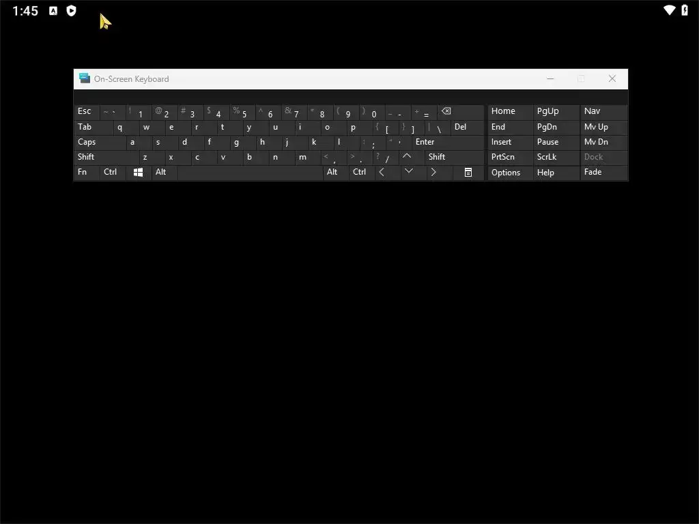Switch to Nav mode

coord(603,112)
